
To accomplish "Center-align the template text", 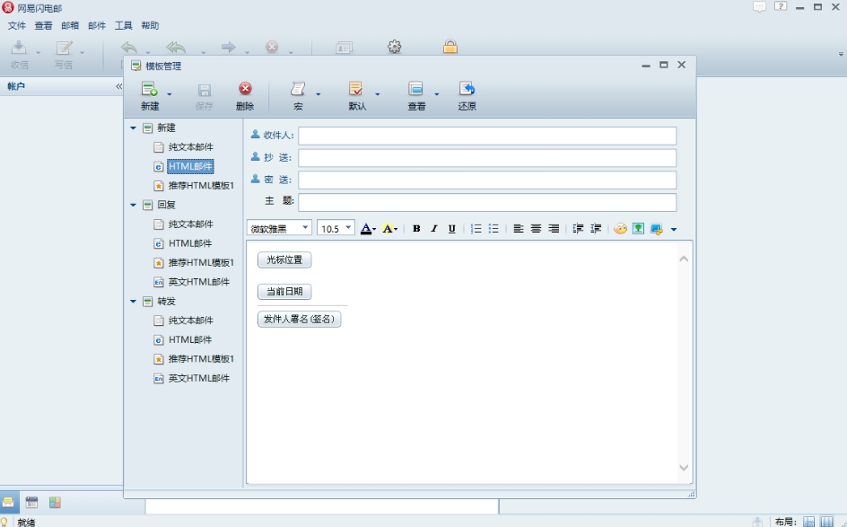I will pos(536,229).
